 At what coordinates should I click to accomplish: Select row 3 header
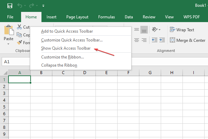[4, 93]
